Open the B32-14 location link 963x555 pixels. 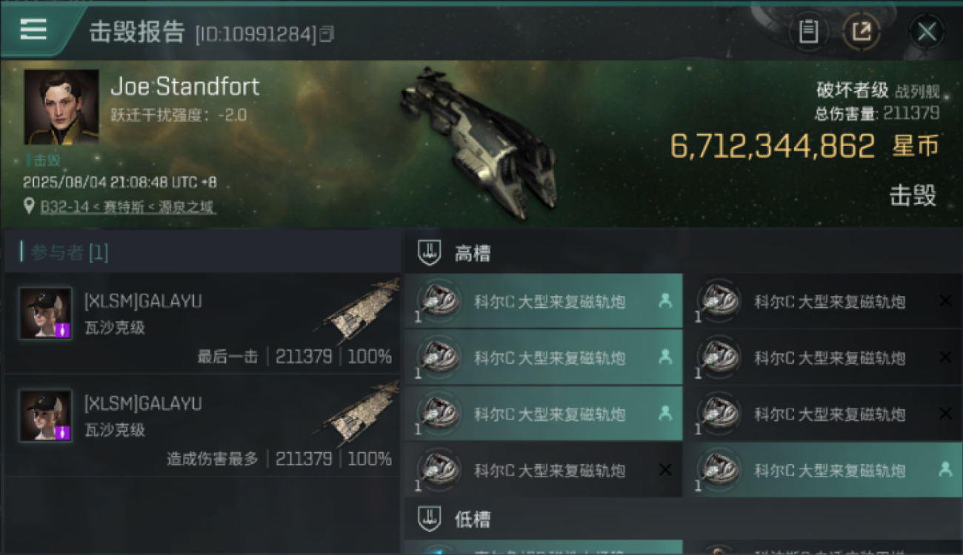tap(128, 207)
